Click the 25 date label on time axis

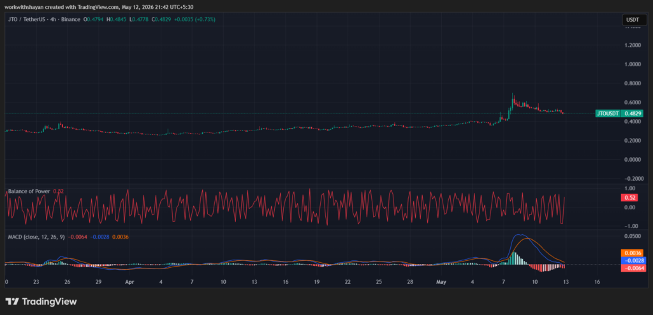click(379, 282)
